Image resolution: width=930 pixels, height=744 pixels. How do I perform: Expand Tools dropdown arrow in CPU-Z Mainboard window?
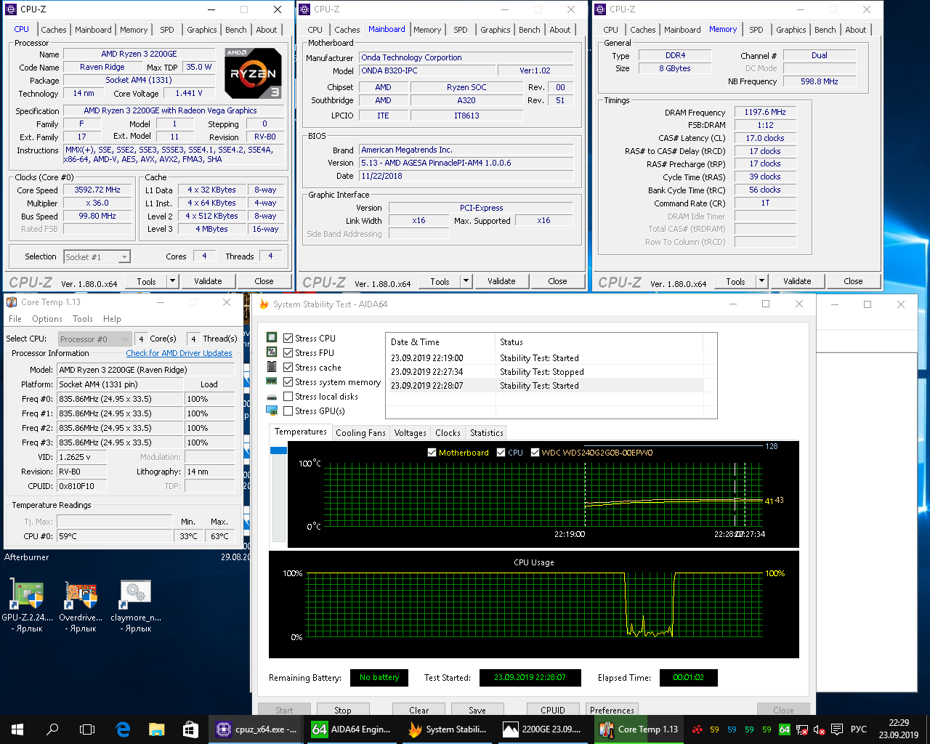[466, 281]
